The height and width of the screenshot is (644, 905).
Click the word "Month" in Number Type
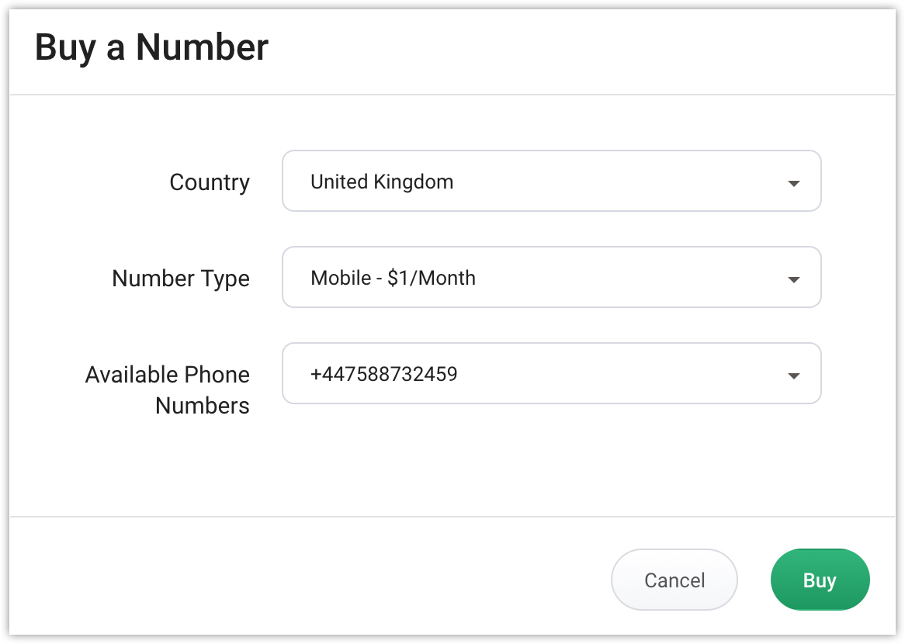447,278
